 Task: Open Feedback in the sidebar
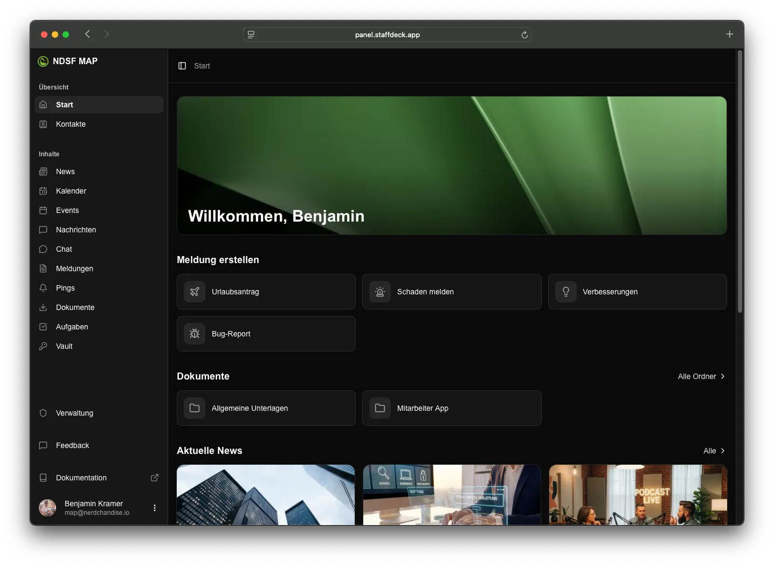coord(99,445)
